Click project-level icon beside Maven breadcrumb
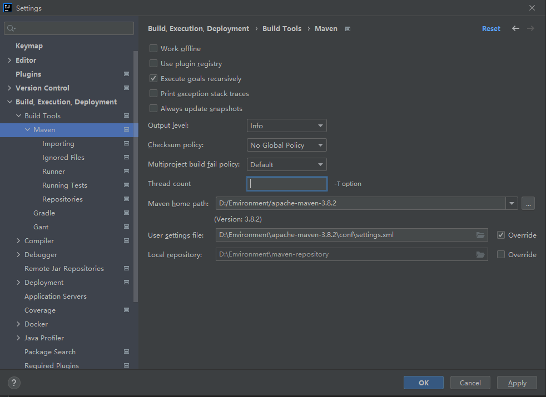The width and height of the screenshot is (546, 397). point(348,29)
